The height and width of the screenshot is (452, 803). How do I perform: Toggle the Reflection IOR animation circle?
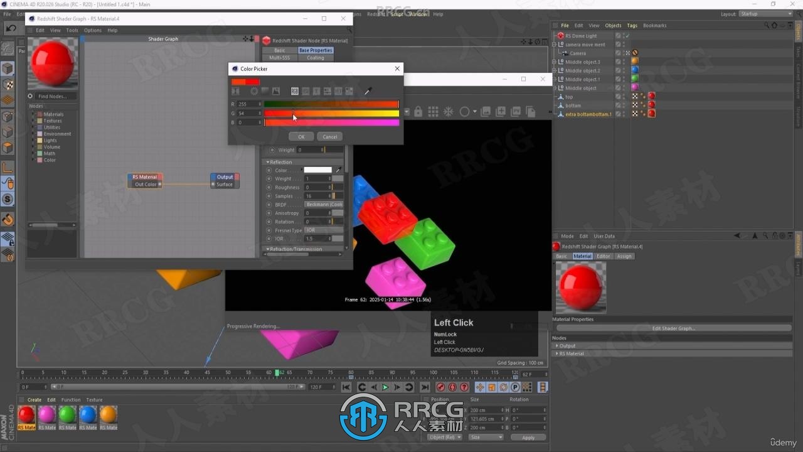pyautogui.click(x=270, y=239)
